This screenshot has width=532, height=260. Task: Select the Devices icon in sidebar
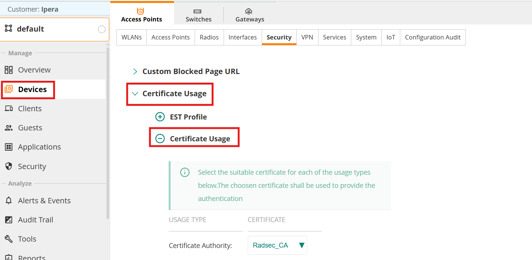pos(9,89)
